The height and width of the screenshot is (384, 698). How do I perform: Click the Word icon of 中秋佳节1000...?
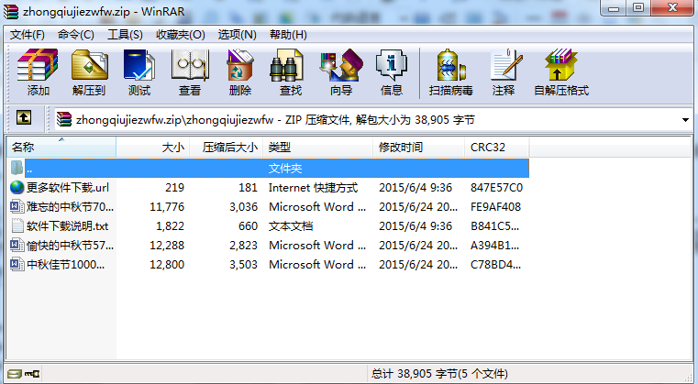point(17,264)
